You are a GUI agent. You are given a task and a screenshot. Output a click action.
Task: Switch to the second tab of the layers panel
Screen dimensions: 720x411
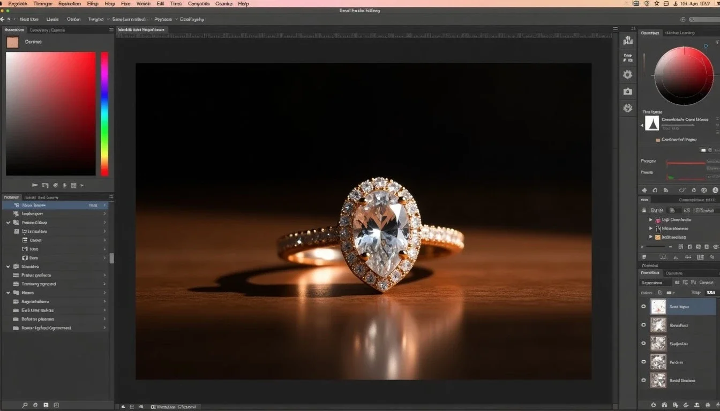[x=674, y=273]
